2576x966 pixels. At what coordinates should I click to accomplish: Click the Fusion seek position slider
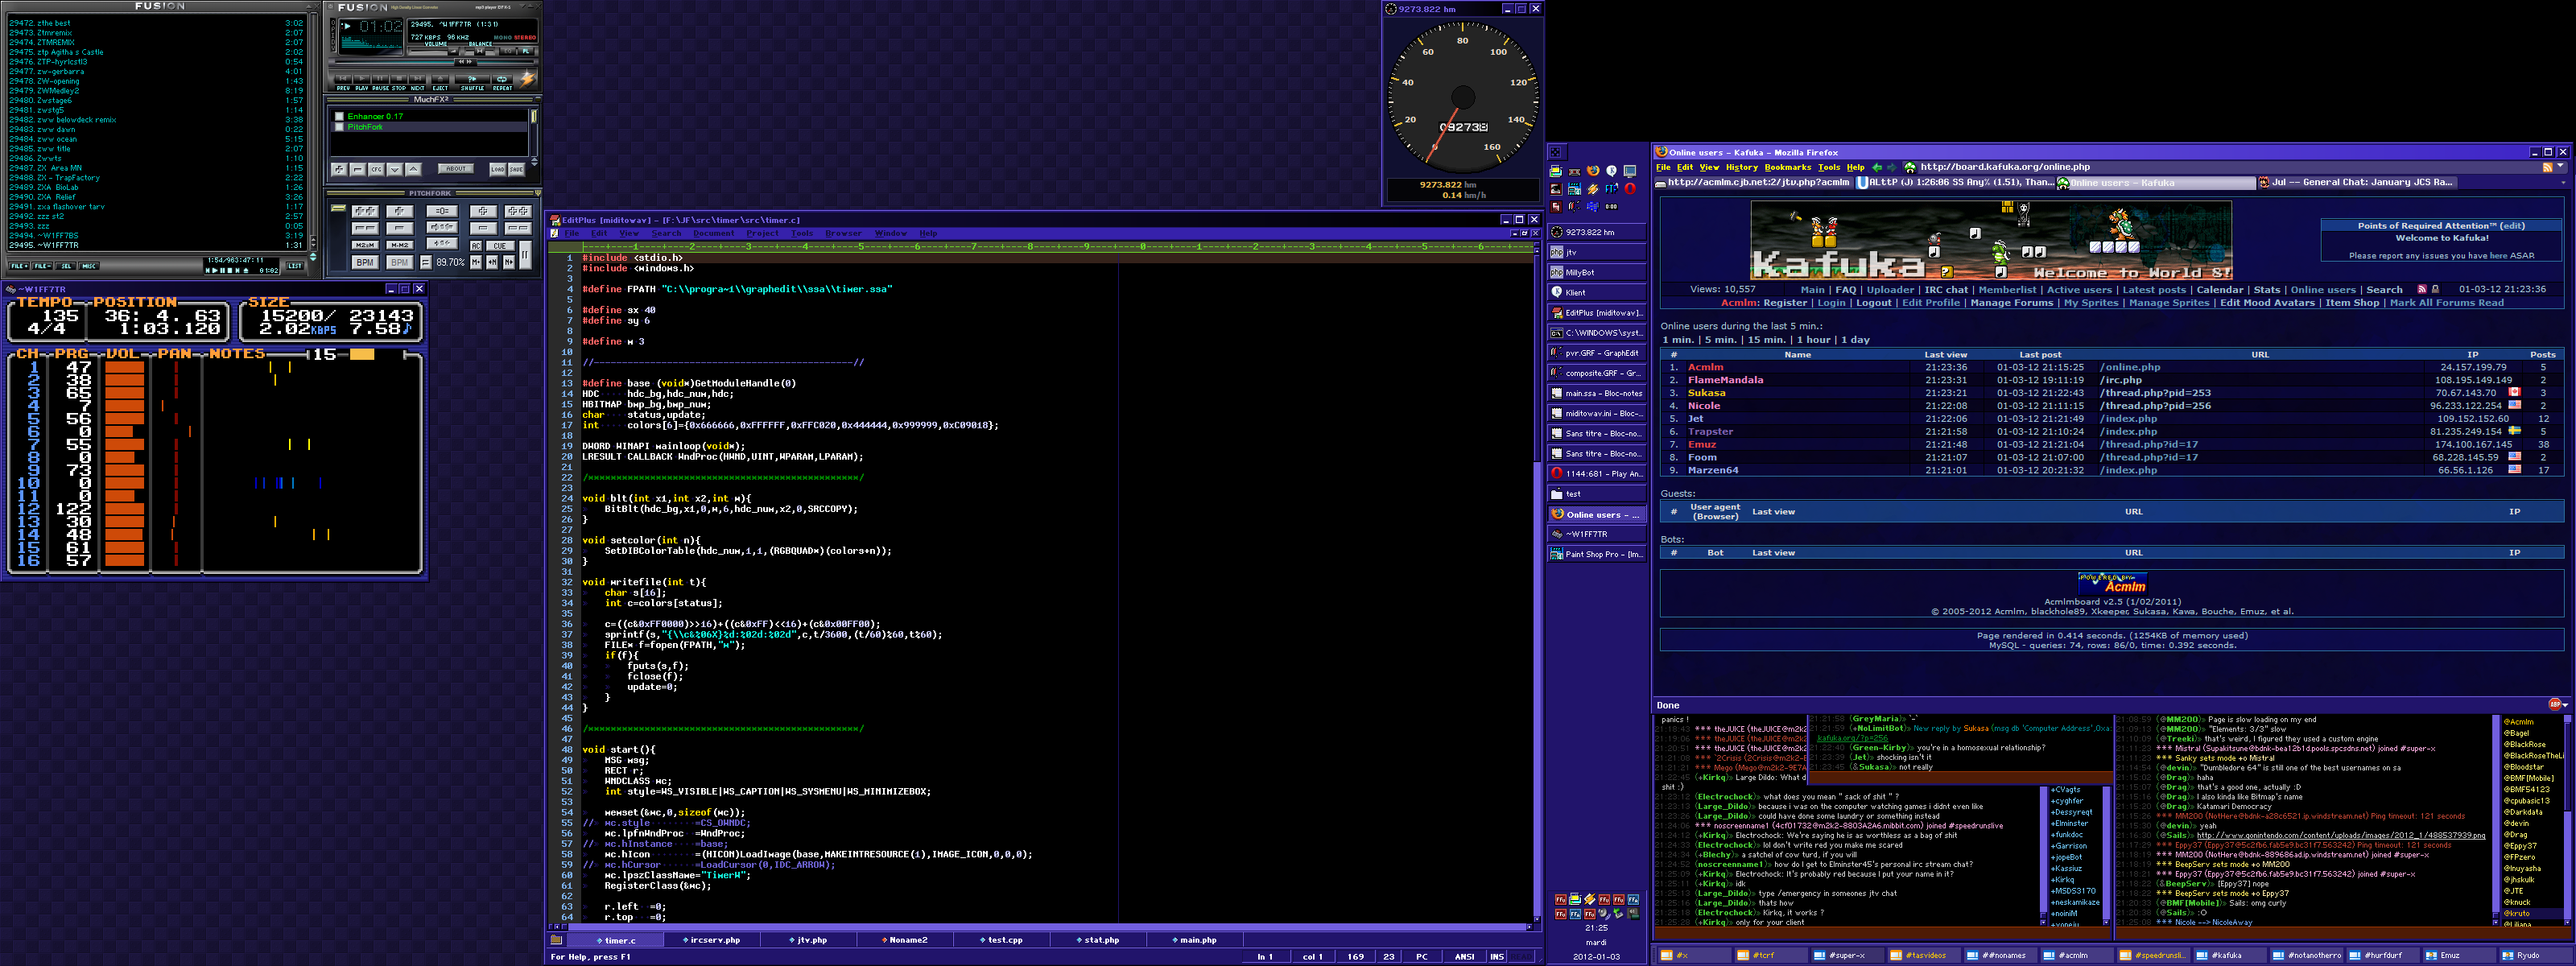465,62
